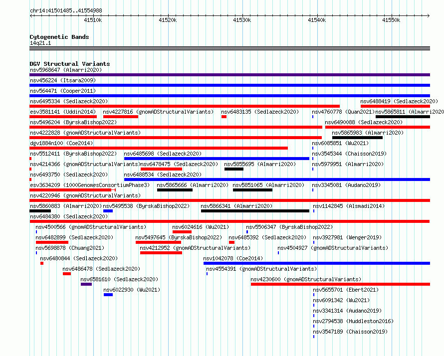
Task: Select nsv5698878 (Chuang2021) label
Action: [70, 248]
